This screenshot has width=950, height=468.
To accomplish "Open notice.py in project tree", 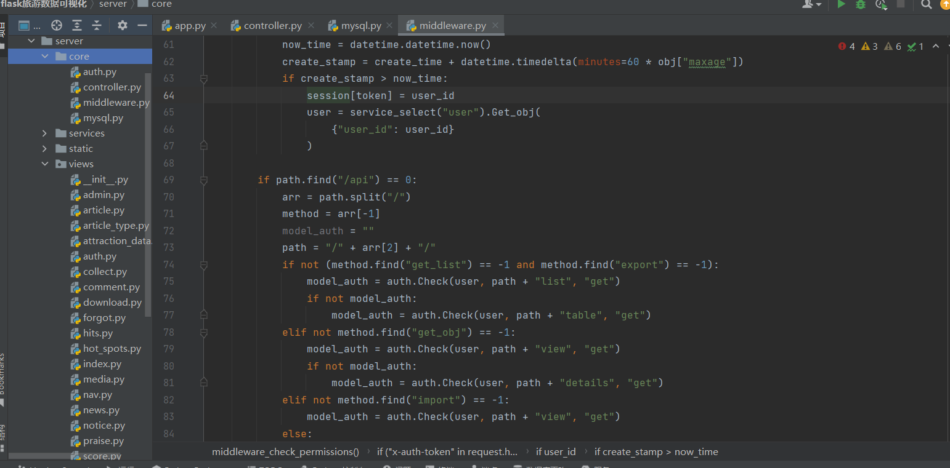I will (x=97, y=426).
